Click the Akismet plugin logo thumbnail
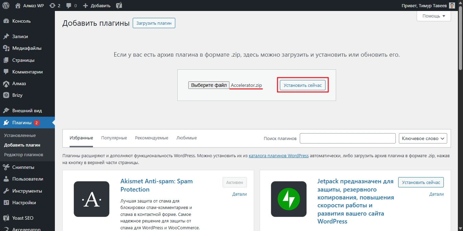The height and width of the screenshot is (231, 463). pyautogui.click(x=92, y=199)
